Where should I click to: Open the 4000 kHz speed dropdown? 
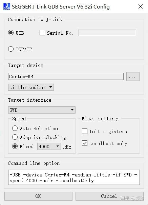click(x=49, y=146)
